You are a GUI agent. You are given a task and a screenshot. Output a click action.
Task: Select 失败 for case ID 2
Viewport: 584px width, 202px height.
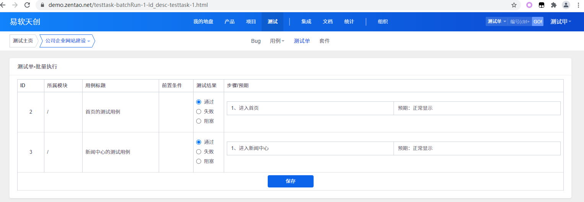[x=198, y=111]
